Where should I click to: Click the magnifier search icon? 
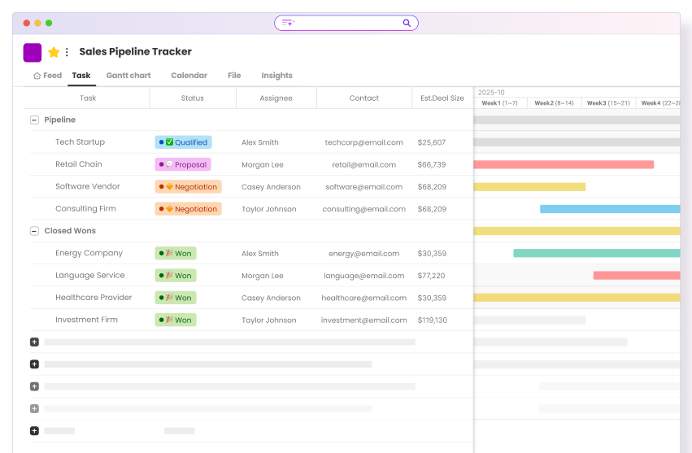(x=407, y=23)
